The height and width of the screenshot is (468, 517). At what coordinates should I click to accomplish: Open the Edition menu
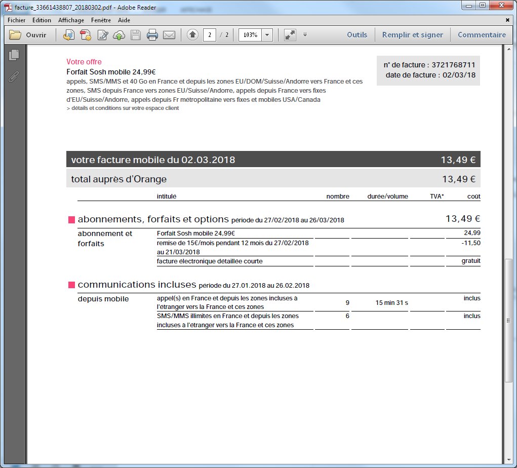pyautogui.click(x=42, y=20)
